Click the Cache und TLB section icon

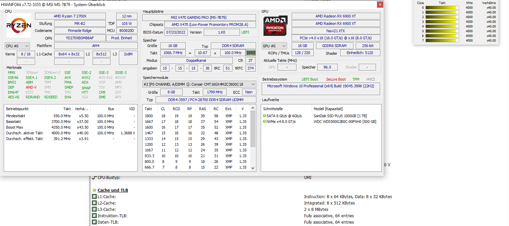point(94,190)
